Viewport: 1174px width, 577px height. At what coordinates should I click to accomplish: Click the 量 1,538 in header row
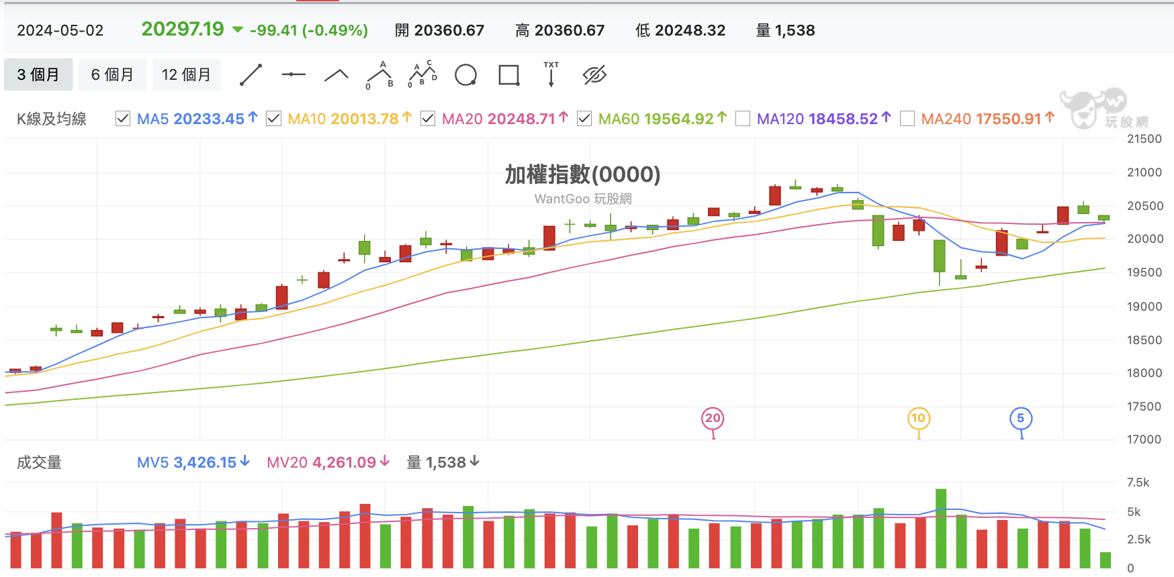785,30
